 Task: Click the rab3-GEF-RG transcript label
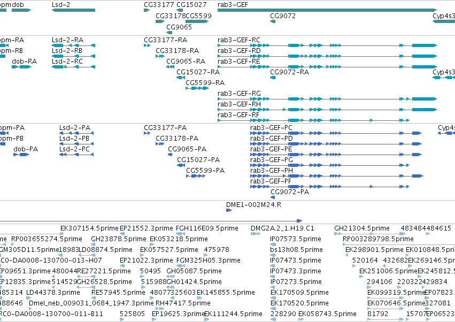239,94
